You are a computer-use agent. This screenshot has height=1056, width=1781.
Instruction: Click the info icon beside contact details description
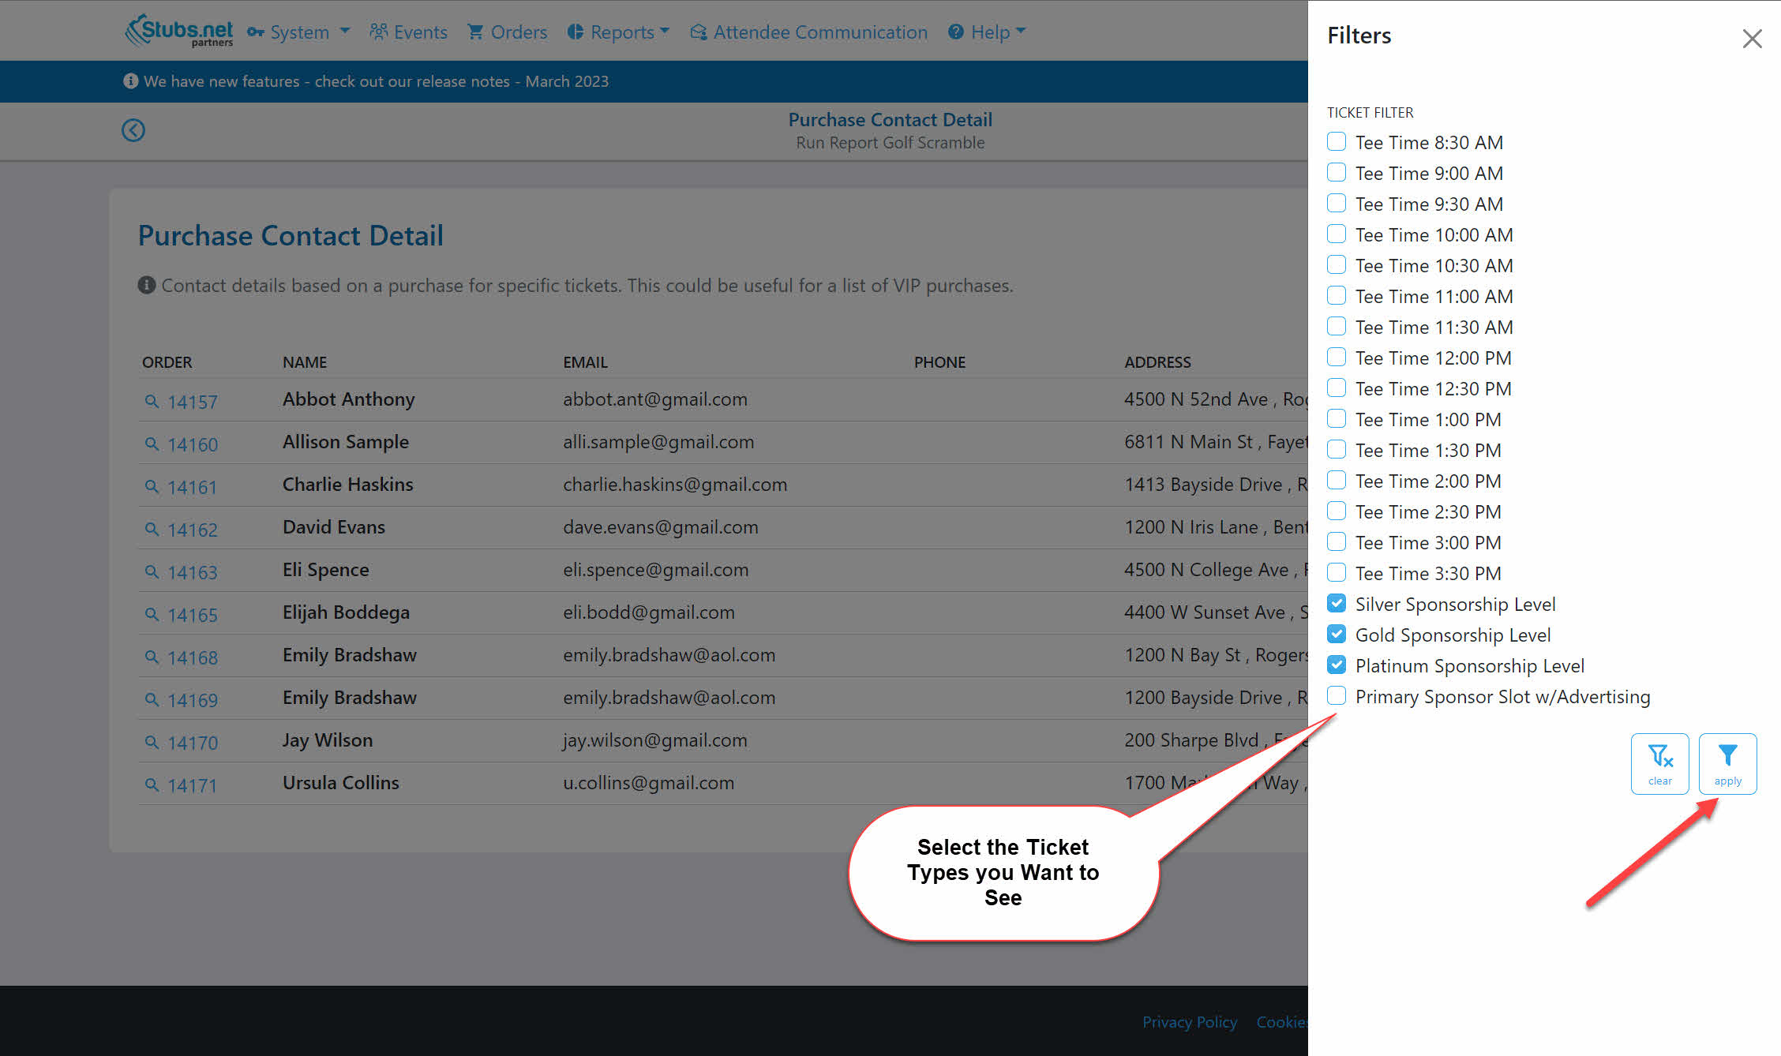[146, 285]
